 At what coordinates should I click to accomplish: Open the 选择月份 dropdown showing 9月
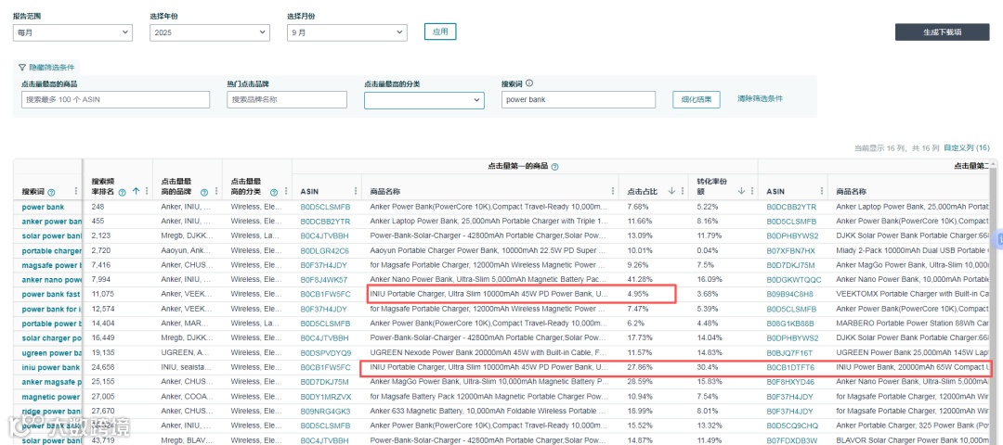point(347,32)
